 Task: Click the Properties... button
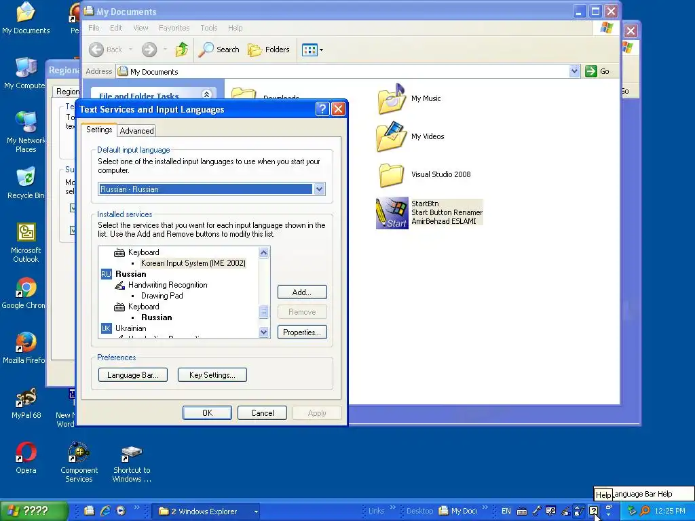tap(302, 332)
